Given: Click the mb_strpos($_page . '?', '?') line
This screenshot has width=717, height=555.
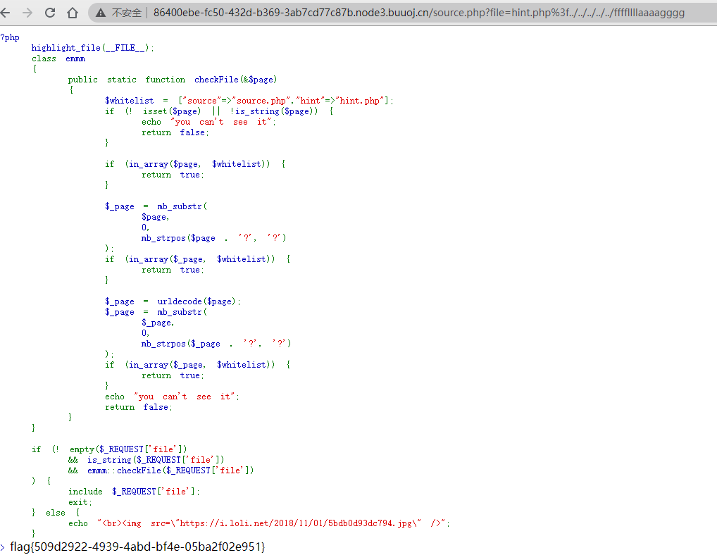Looking at the screenshot, I should coord(216,343).
